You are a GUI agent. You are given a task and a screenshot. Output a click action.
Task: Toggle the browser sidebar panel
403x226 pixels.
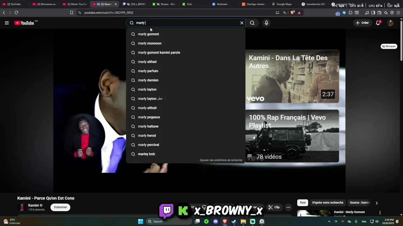373,13
